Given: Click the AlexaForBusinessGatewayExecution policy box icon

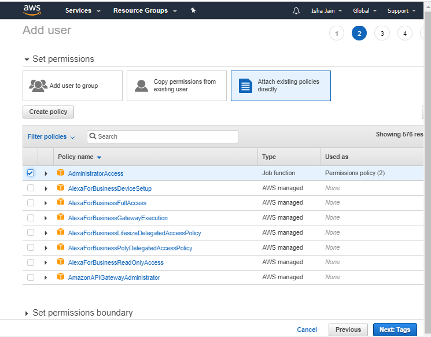Looking at the screenshot, I should tap(61, 217).
